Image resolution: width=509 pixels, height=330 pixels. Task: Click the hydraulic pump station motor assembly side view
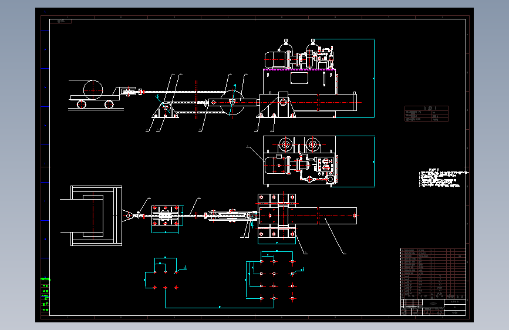point(299,53)
